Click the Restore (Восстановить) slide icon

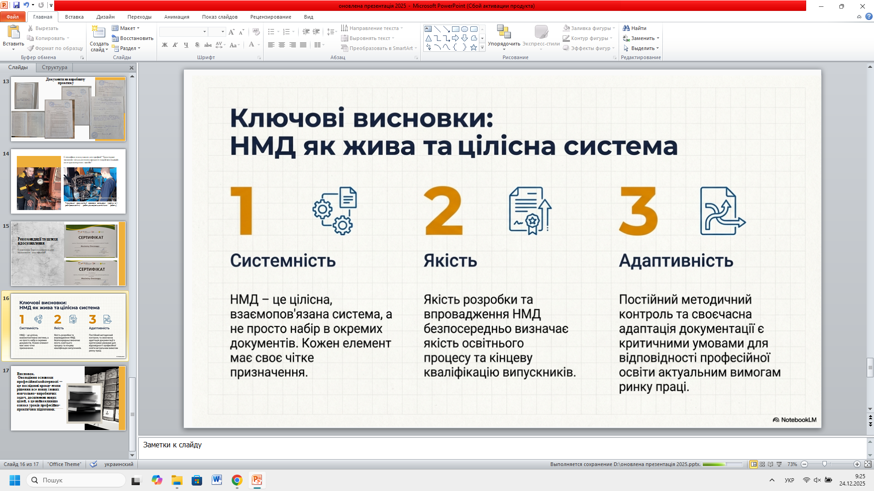(x=116, y=38)
